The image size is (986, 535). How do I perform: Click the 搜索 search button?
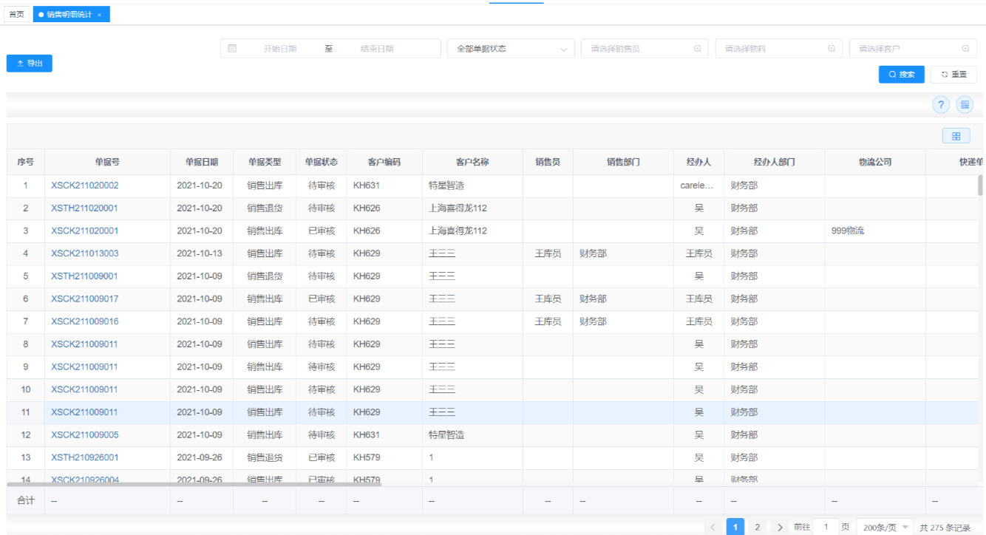point(902,75)
